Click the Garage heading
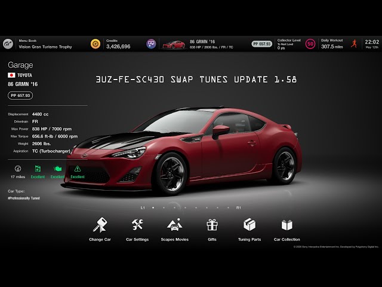Image resolution: width=382 pixels, height=287 pixels. coord(20,65)
